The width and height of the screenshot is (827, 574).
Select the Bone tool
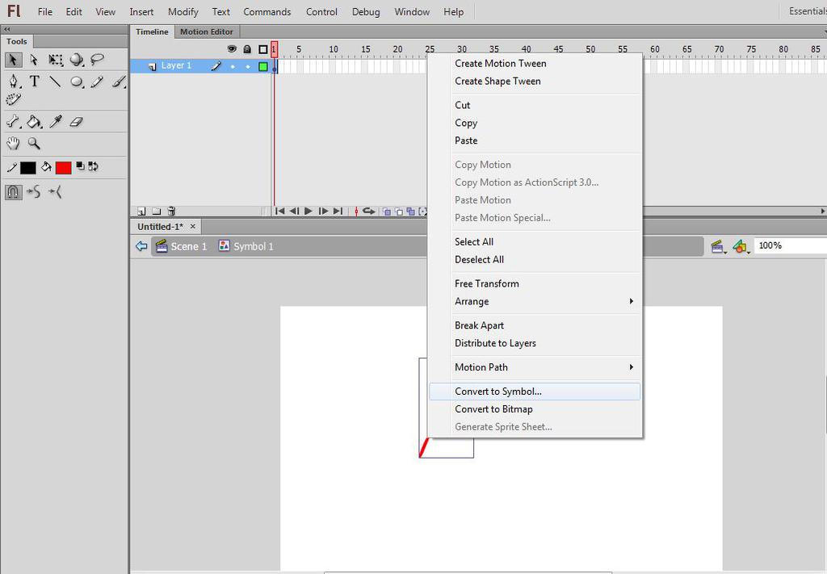coord(13,122)
